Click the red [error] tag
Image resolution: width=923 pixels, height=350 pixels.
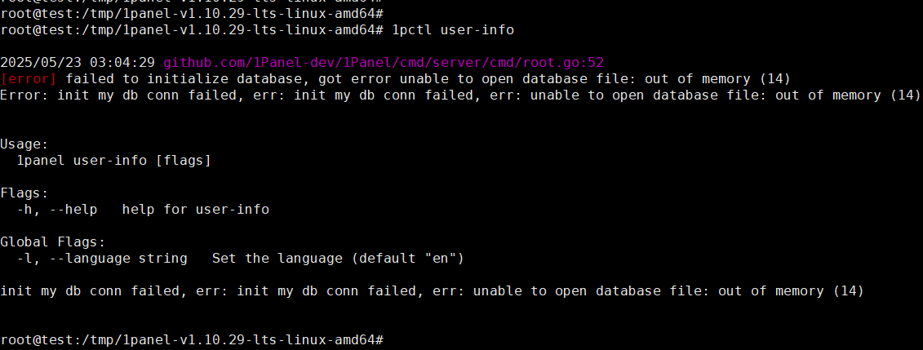(29, 79)
